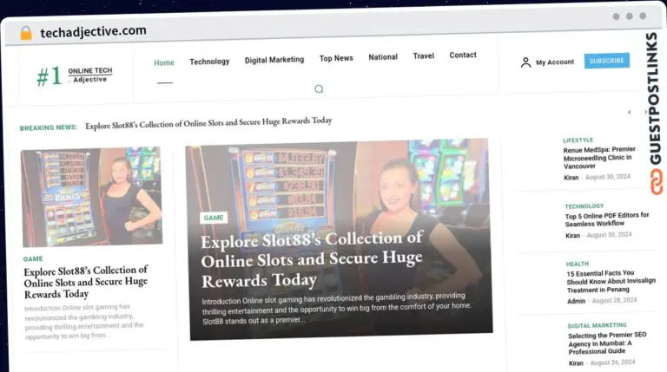Open the large featured Slot88 headline

tap(312, 259)
